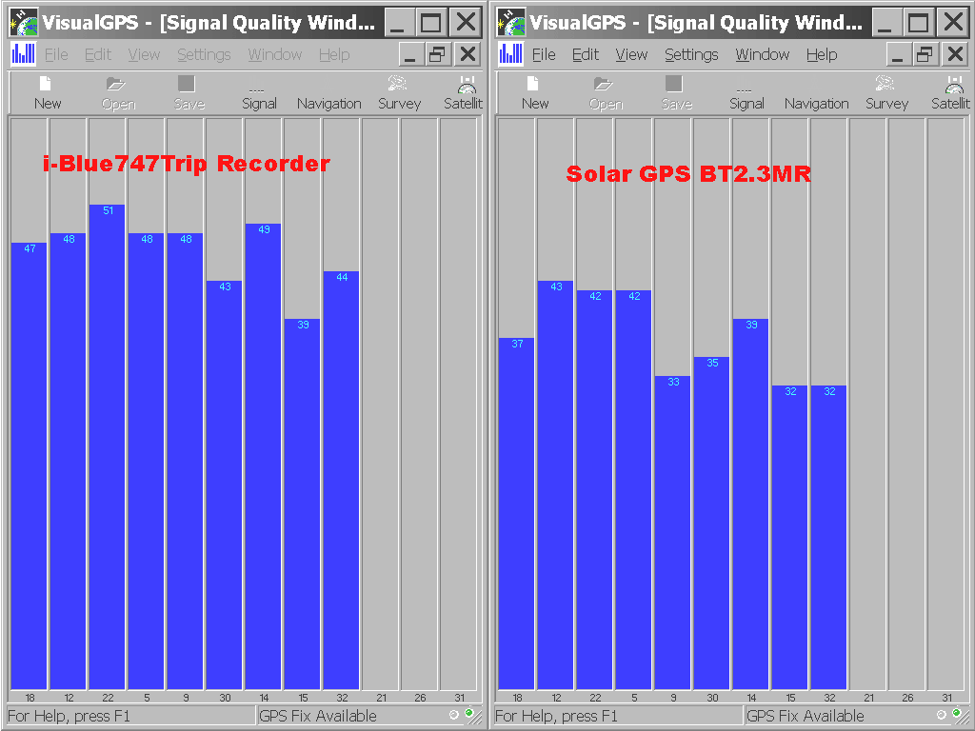The image size is (975, 731).
Task: Click satellite number 21 label in right window
Action: coord(868,698)
